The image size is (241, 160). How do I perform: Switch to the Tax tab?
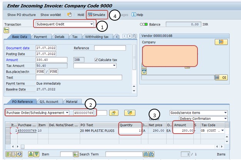point(75,37)
